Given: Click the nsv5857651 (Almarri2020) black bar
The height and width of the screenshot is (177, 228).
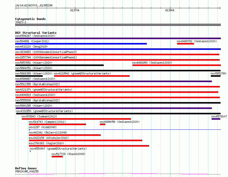Looking at the screenshot, I should (x=59, y=65).
